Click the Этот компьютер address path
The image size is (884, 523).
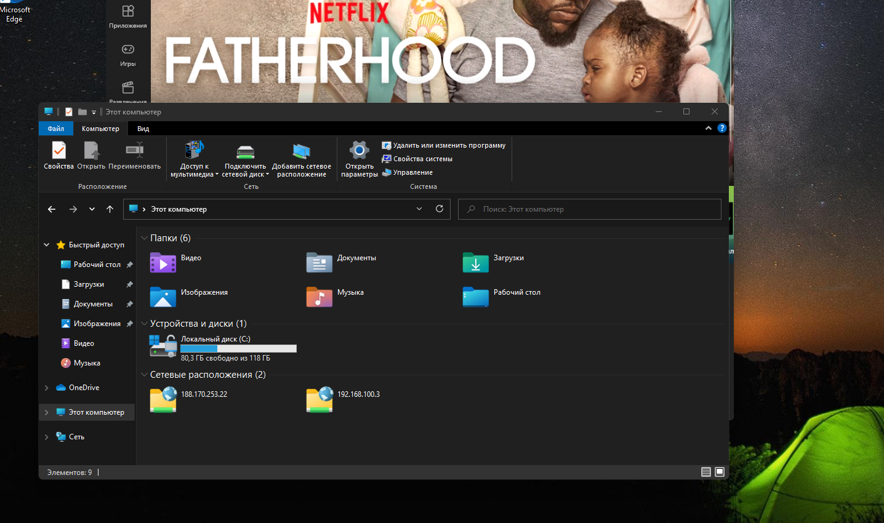pos(179,209)
